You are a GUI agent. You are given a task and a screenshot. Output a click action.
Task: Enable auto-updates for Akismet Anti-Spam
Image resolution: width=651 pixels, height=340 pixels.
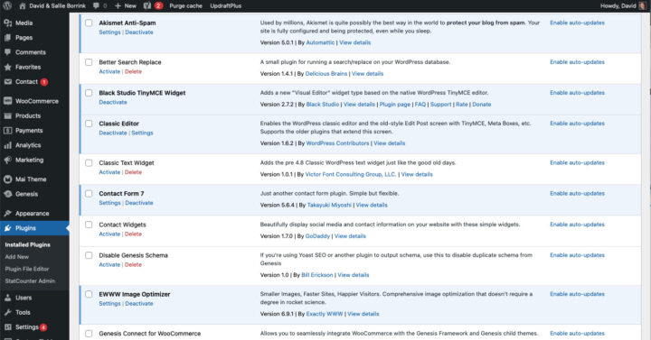click(x=577, y=23)
